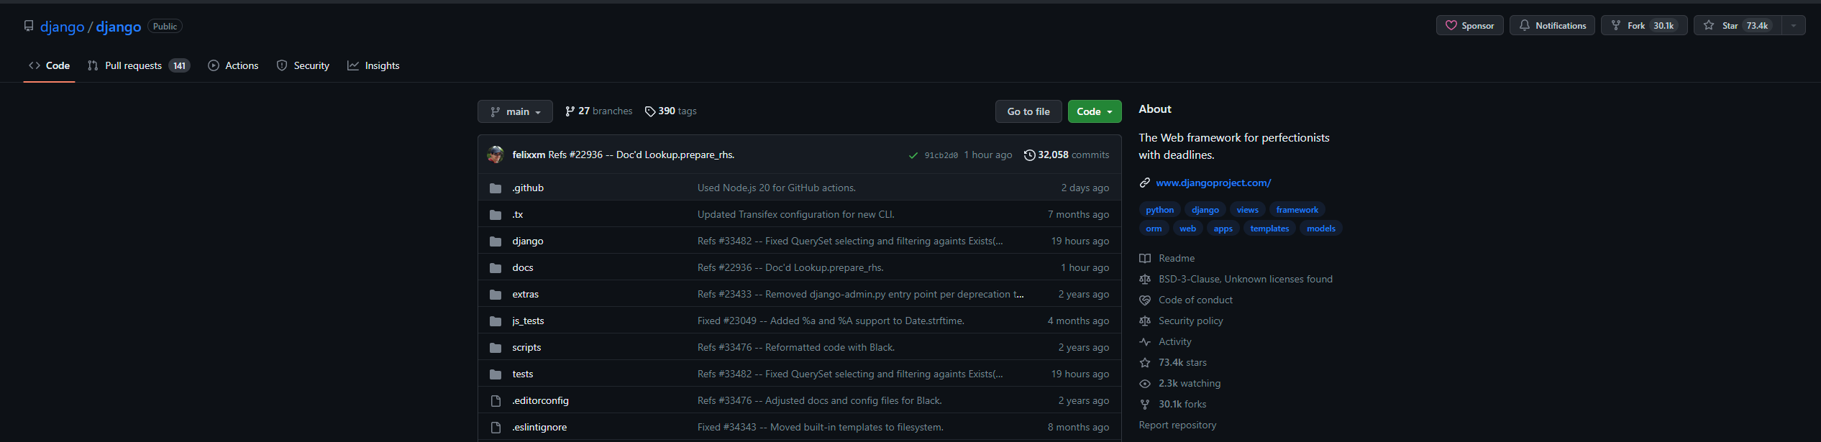Click the Fork button
The image size is (1821, 442).
click(1644, 26)
